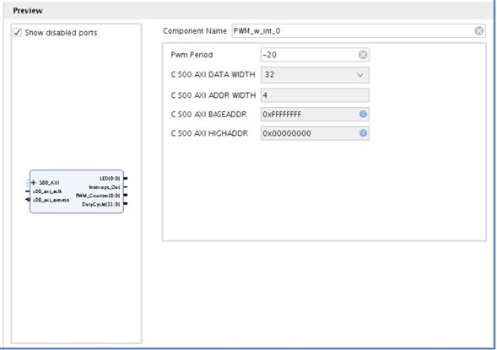Click the Component Name label
The image size is (497, 350).
195,31
